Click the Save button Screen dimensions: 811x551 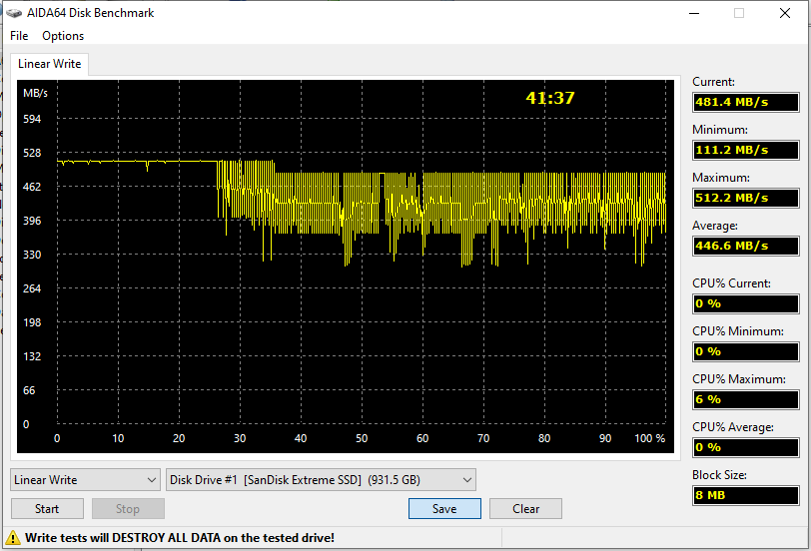point(444,508)
